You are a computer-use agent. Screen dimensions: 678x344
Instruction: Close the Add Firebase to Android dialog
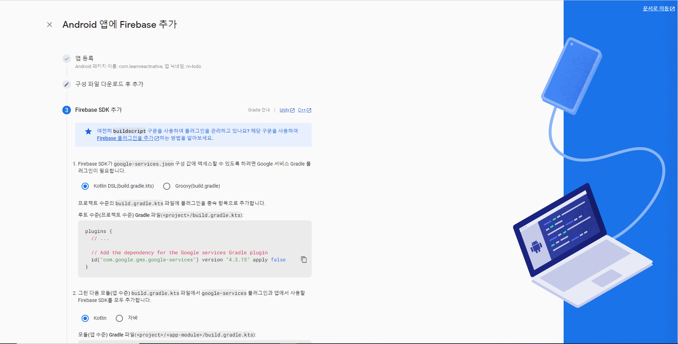(50, 25)
